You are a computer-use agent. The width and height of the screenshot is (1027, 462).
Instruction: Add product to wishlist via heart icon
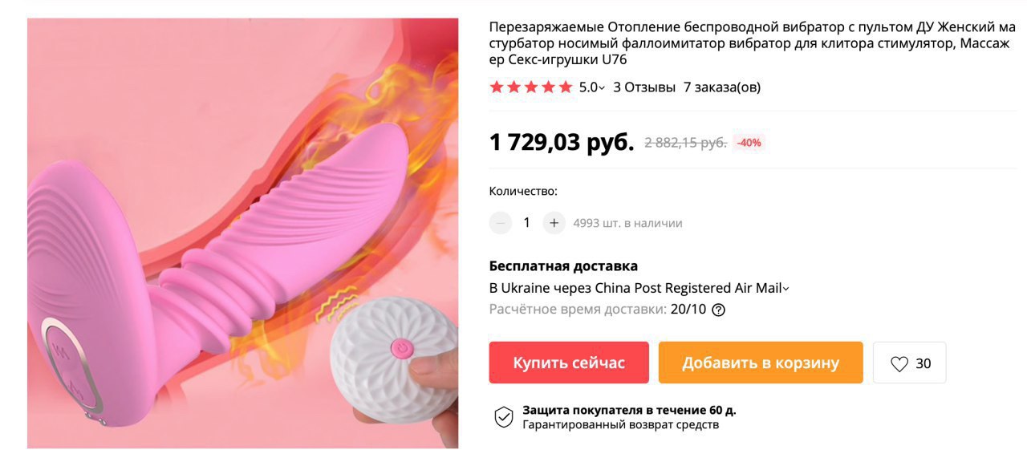pos(899,364)
